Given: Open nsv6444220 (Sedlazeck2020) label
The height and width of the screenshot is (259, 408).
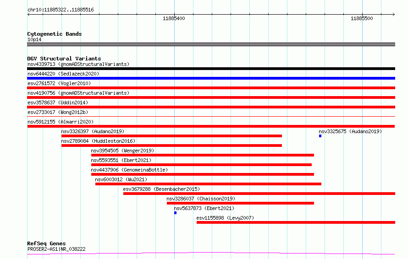Looking at the screenshot, I should [x=63, y=74].
